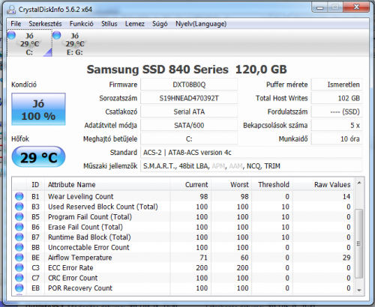The image size is (375, 307).
Task: Click the POR Recovery Count status orb
Action: [x=19, y=288]
